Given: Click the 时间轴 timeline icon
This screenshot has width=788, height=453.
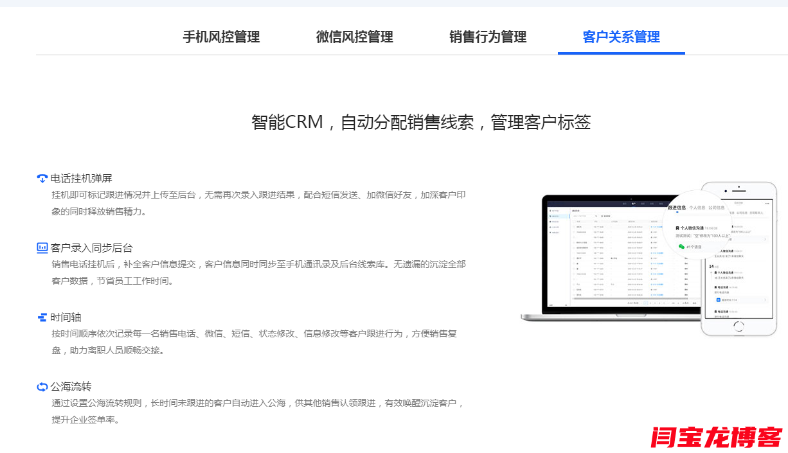Looking at the screenshot, I should click(42, 317).
